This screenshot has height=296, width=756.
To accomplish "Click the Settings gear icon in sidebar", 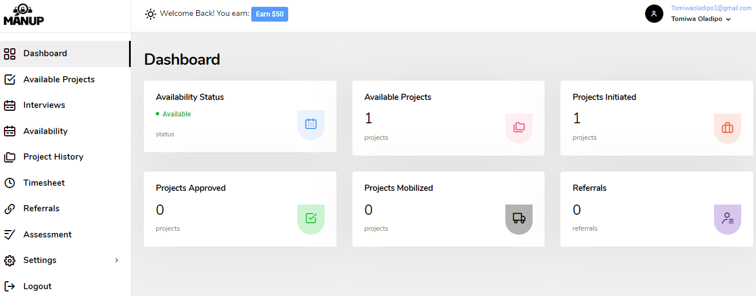I will [10, 261].
